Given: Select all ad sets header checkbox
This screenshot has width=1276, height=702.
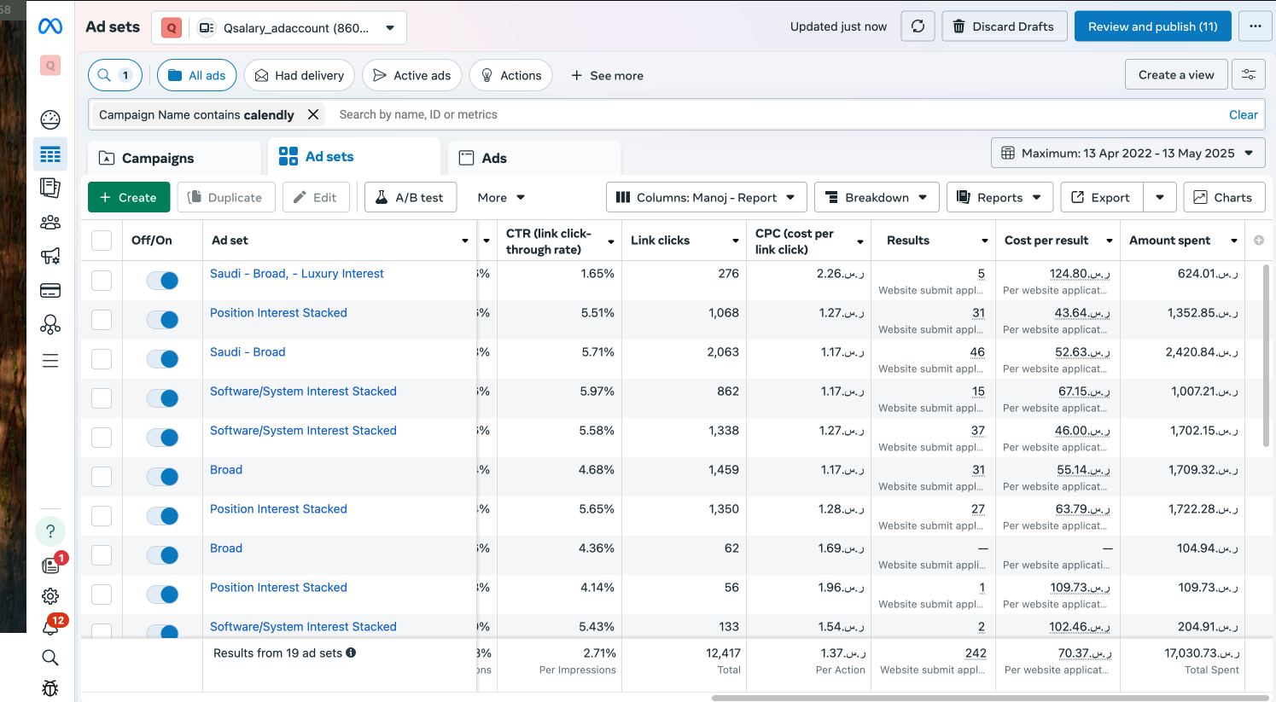Looking at the screenshot, I should tap(102, 241).
